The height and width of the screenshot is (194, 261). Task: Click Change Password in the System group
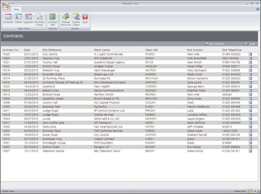66,19
